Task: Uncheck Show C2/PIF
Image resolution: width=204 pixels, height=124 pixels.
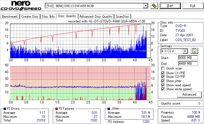Action: [163, 77]
